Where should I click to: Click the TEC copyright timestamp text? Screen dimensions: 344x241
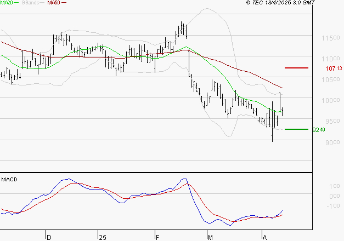[280, 3]
